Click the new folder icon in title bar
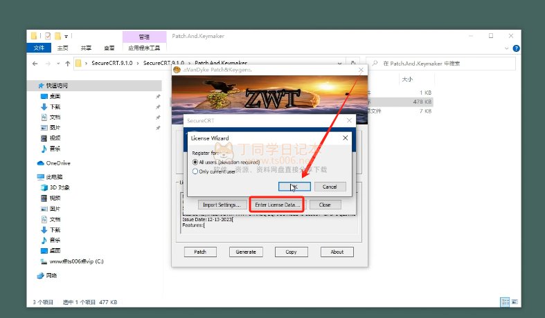 click(57, 36)
